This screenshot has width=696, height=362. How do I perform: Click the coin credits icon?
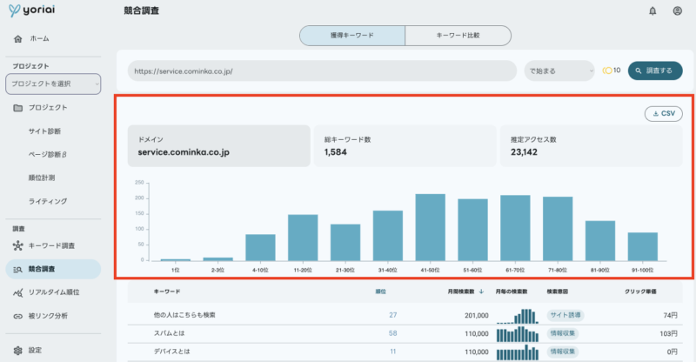click(x=607, y=70)
